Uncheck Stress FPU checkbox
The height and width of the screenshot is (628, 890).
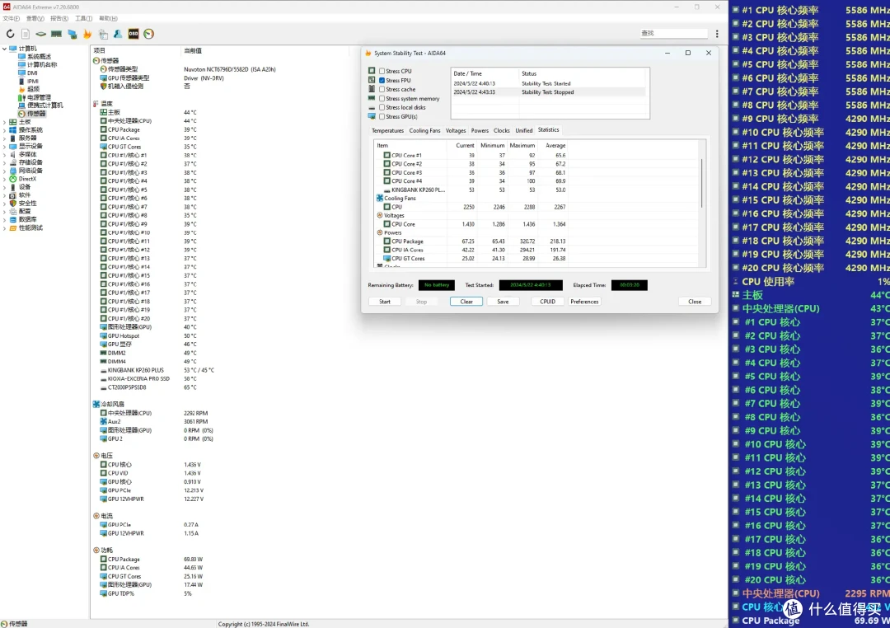(382, 81)
